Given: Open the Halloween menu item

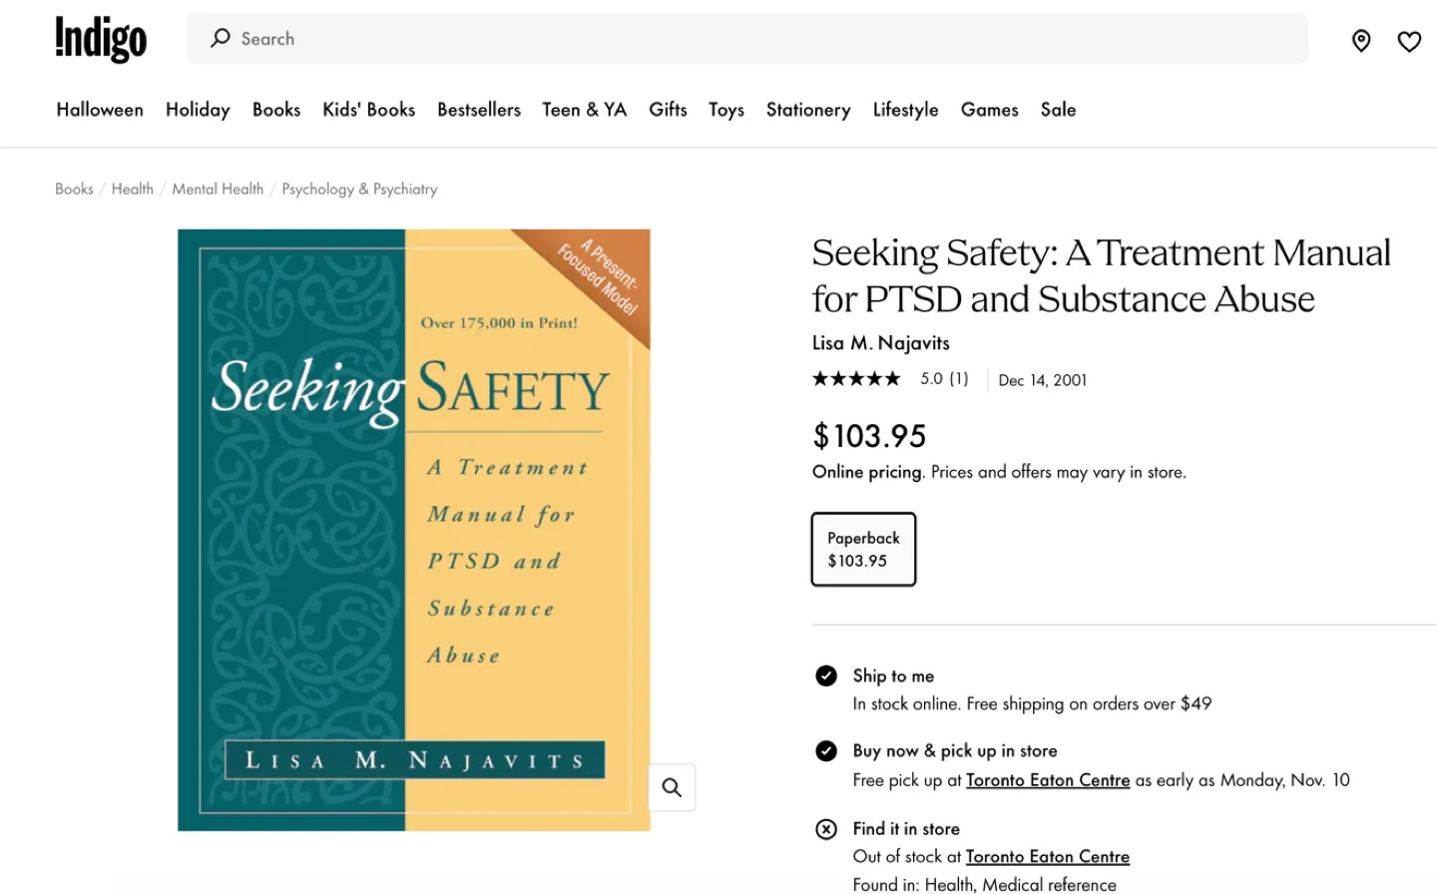Looking at the screenshot, I should coord(99,110).
